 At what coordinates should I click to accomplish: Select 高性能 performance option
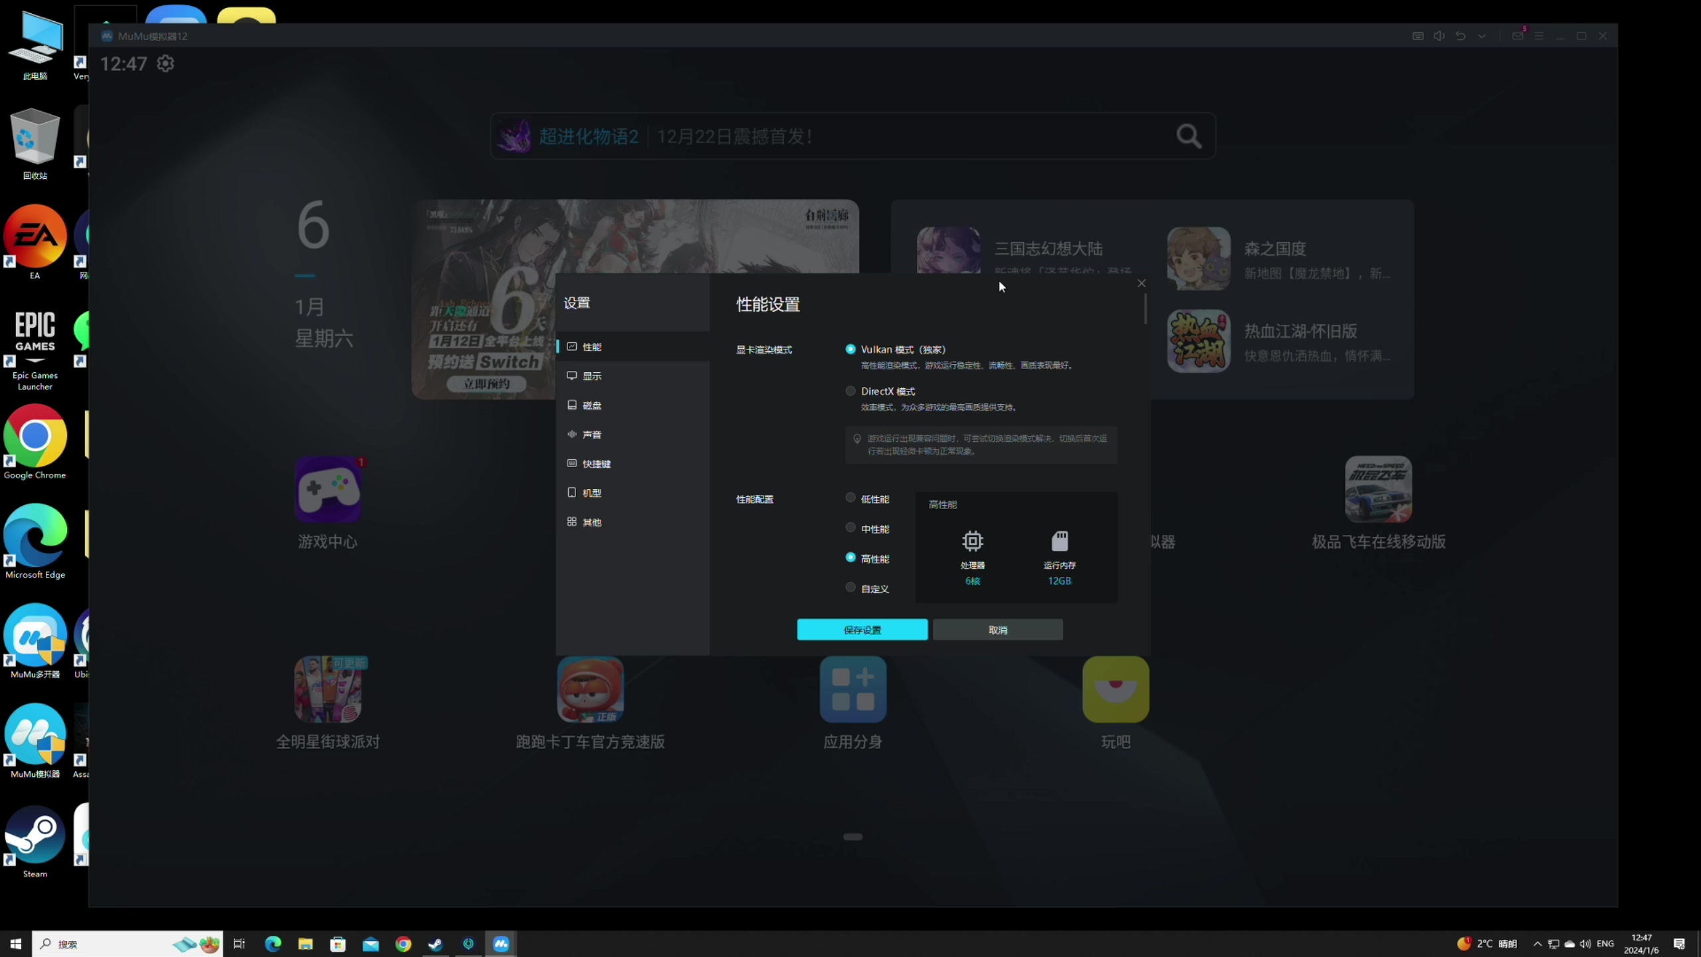tap(850, 558)
